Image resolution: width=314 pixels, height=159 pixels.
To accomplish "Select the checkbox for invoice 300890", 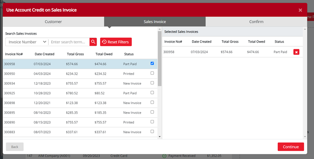I will pyautogui.click(x=152, y=122).
